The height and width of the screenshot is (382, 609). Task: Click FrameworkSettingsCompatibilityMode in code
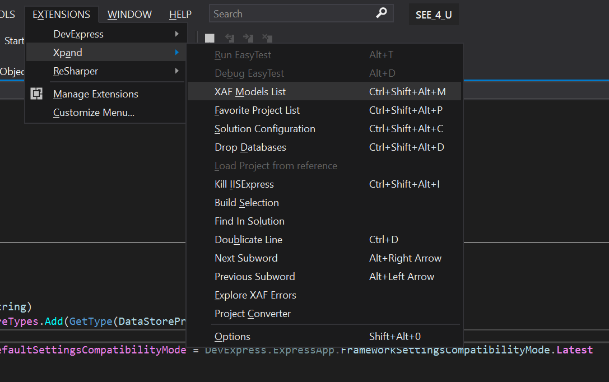coord(445,350)
